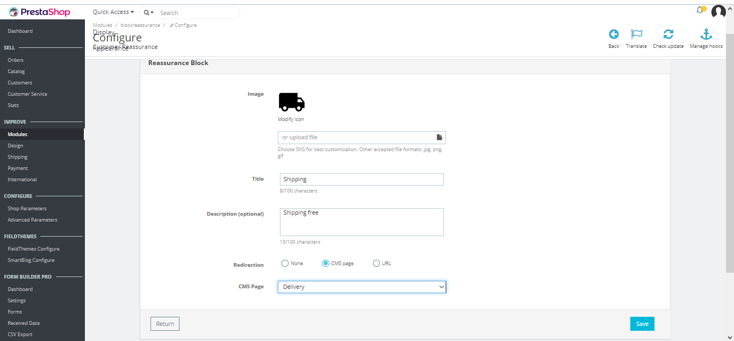
Task: Click the Modify icon link
Action: point(291,119)
